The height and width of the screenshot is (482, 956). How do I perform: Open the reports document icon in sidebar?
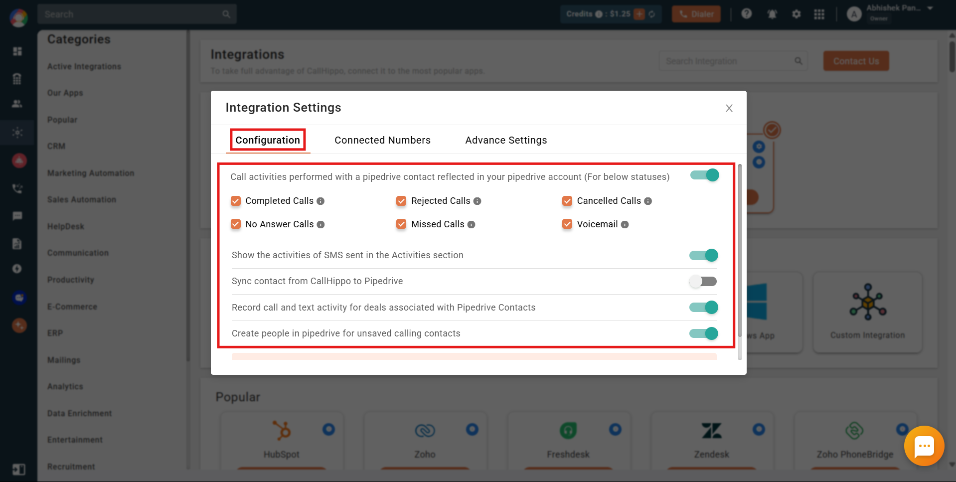click(x=17, y=244)
